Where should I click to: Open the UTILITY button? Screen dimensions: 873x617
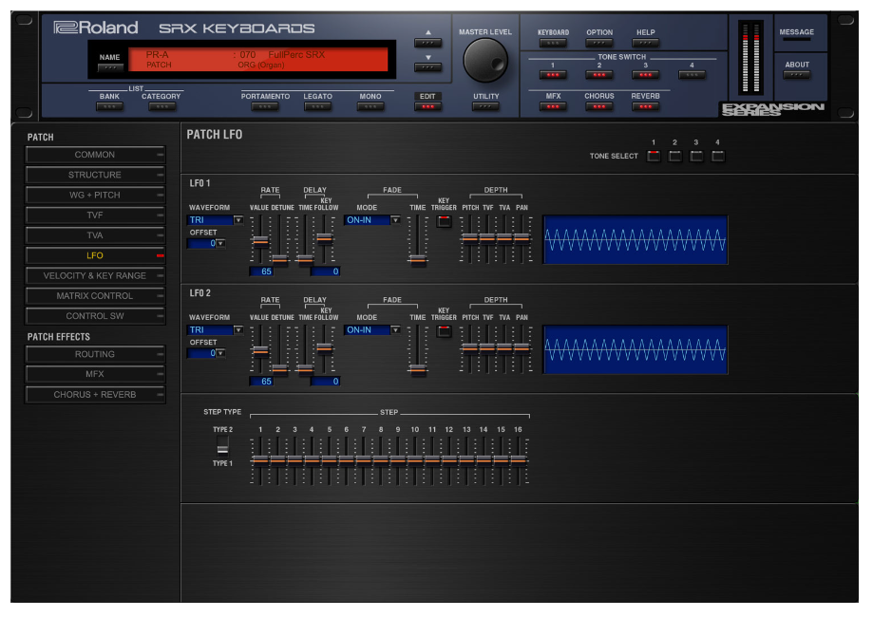pos(485,106)
